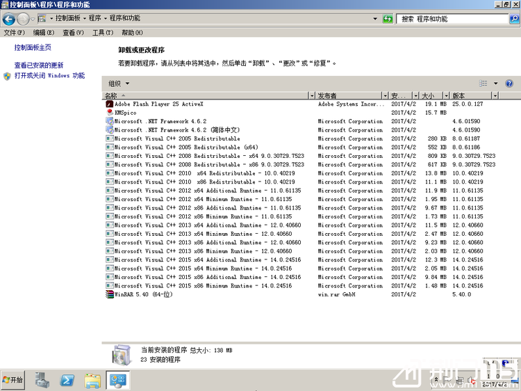Screen dimensions: 521x391
Task: Open the 文件(F) menu
Action: pos(15,33)
